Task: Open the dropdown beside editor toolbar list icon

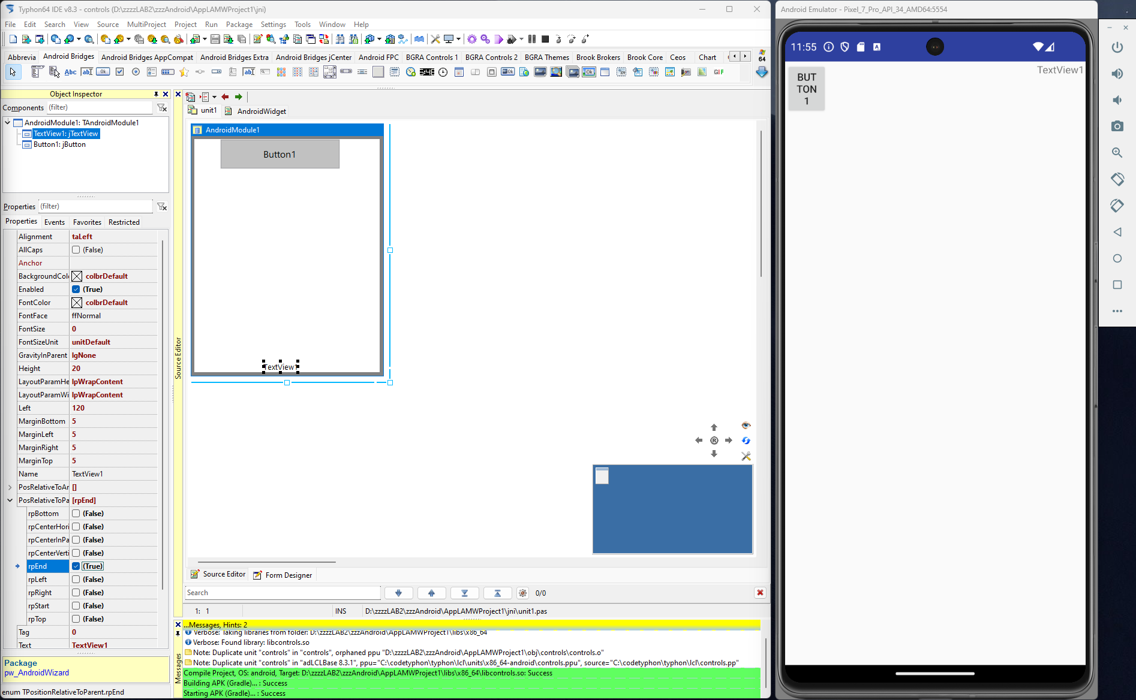Action: pyautogui.click(x=214, y=97)
